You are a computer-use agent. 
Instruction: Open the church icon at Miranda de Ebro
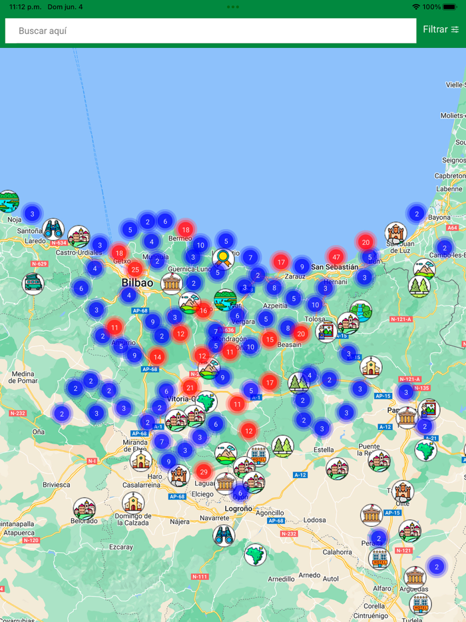click(x=140, y=460)
